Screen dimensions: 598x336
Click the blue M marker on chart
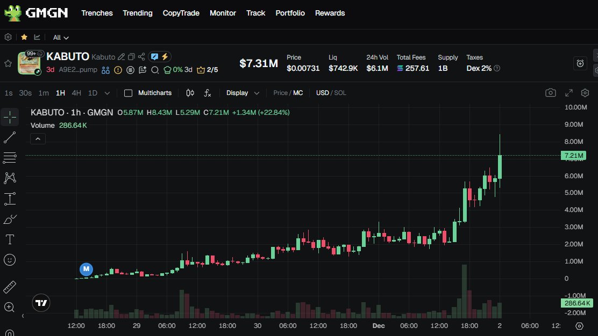coord(86,269)
